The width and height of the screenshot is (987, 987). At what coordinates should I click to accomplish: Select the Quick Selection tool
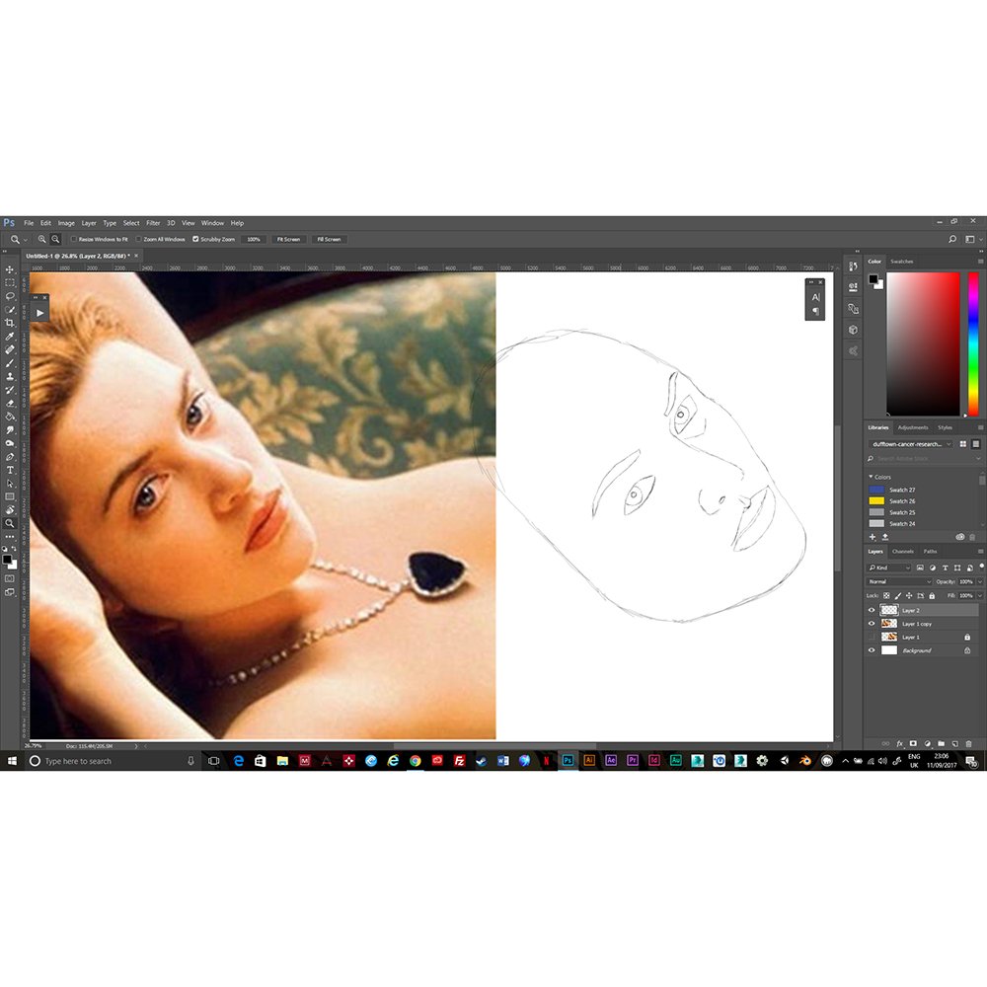pos(10,309)
